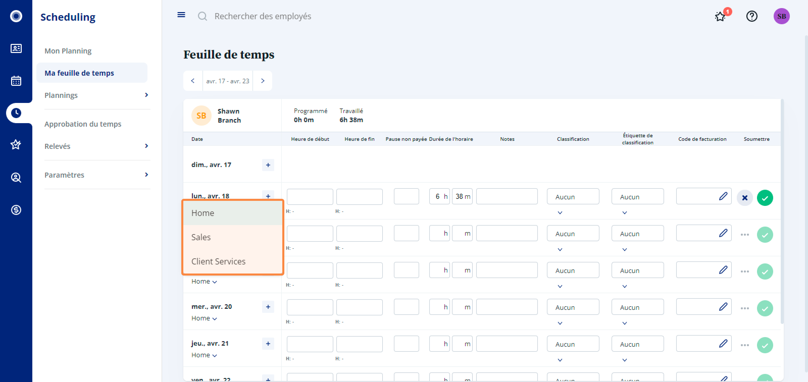Open the starred notifications icon in header
The height and width of the screenshot is (382, 808).
click(x=720, y=16)
